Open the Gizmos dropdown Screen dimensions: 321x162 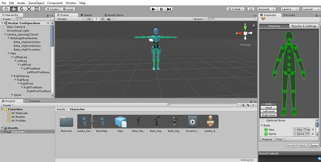point(199,19)
